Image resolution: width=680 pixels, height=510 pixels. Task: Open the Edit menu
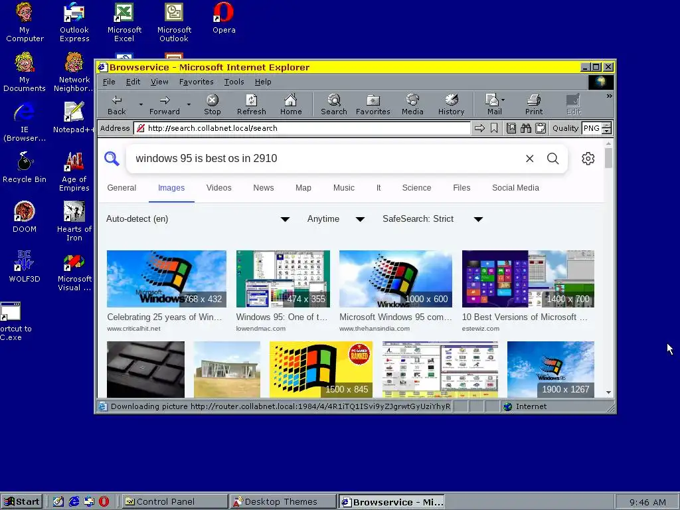(133, 82)
